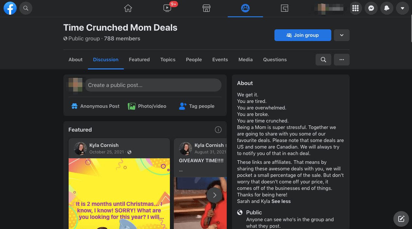412x229 pixels.
Task: Open the Messenger icon
Action: pyautogui.click(x=371, y=8)
